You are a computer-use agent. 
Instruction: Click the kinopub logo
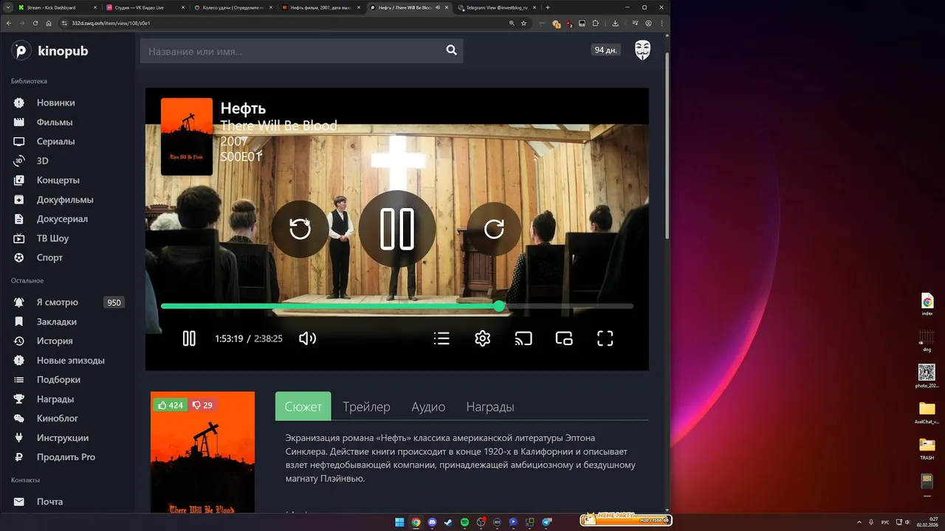click(x=49, y=51)
